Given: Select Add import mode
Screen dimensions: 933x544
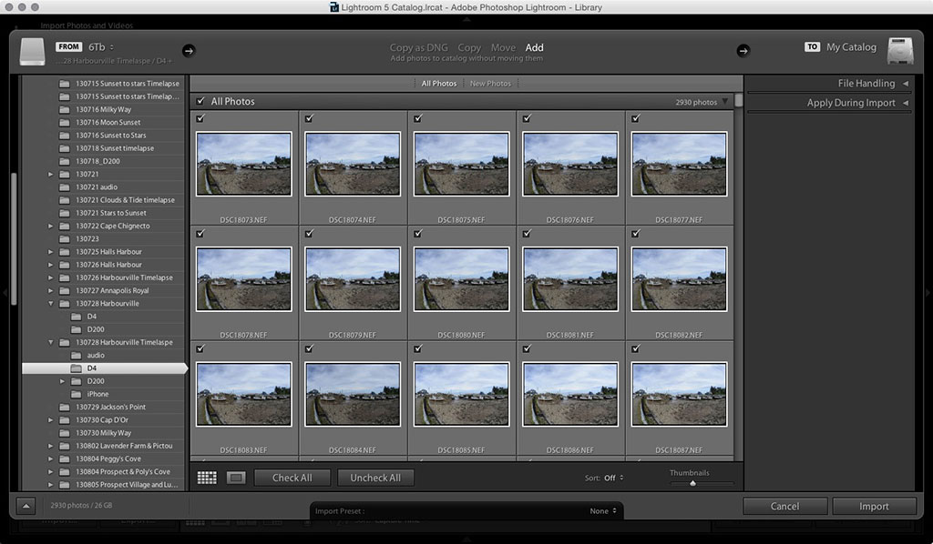Looking at the screenshot, I should coord(534,47).
